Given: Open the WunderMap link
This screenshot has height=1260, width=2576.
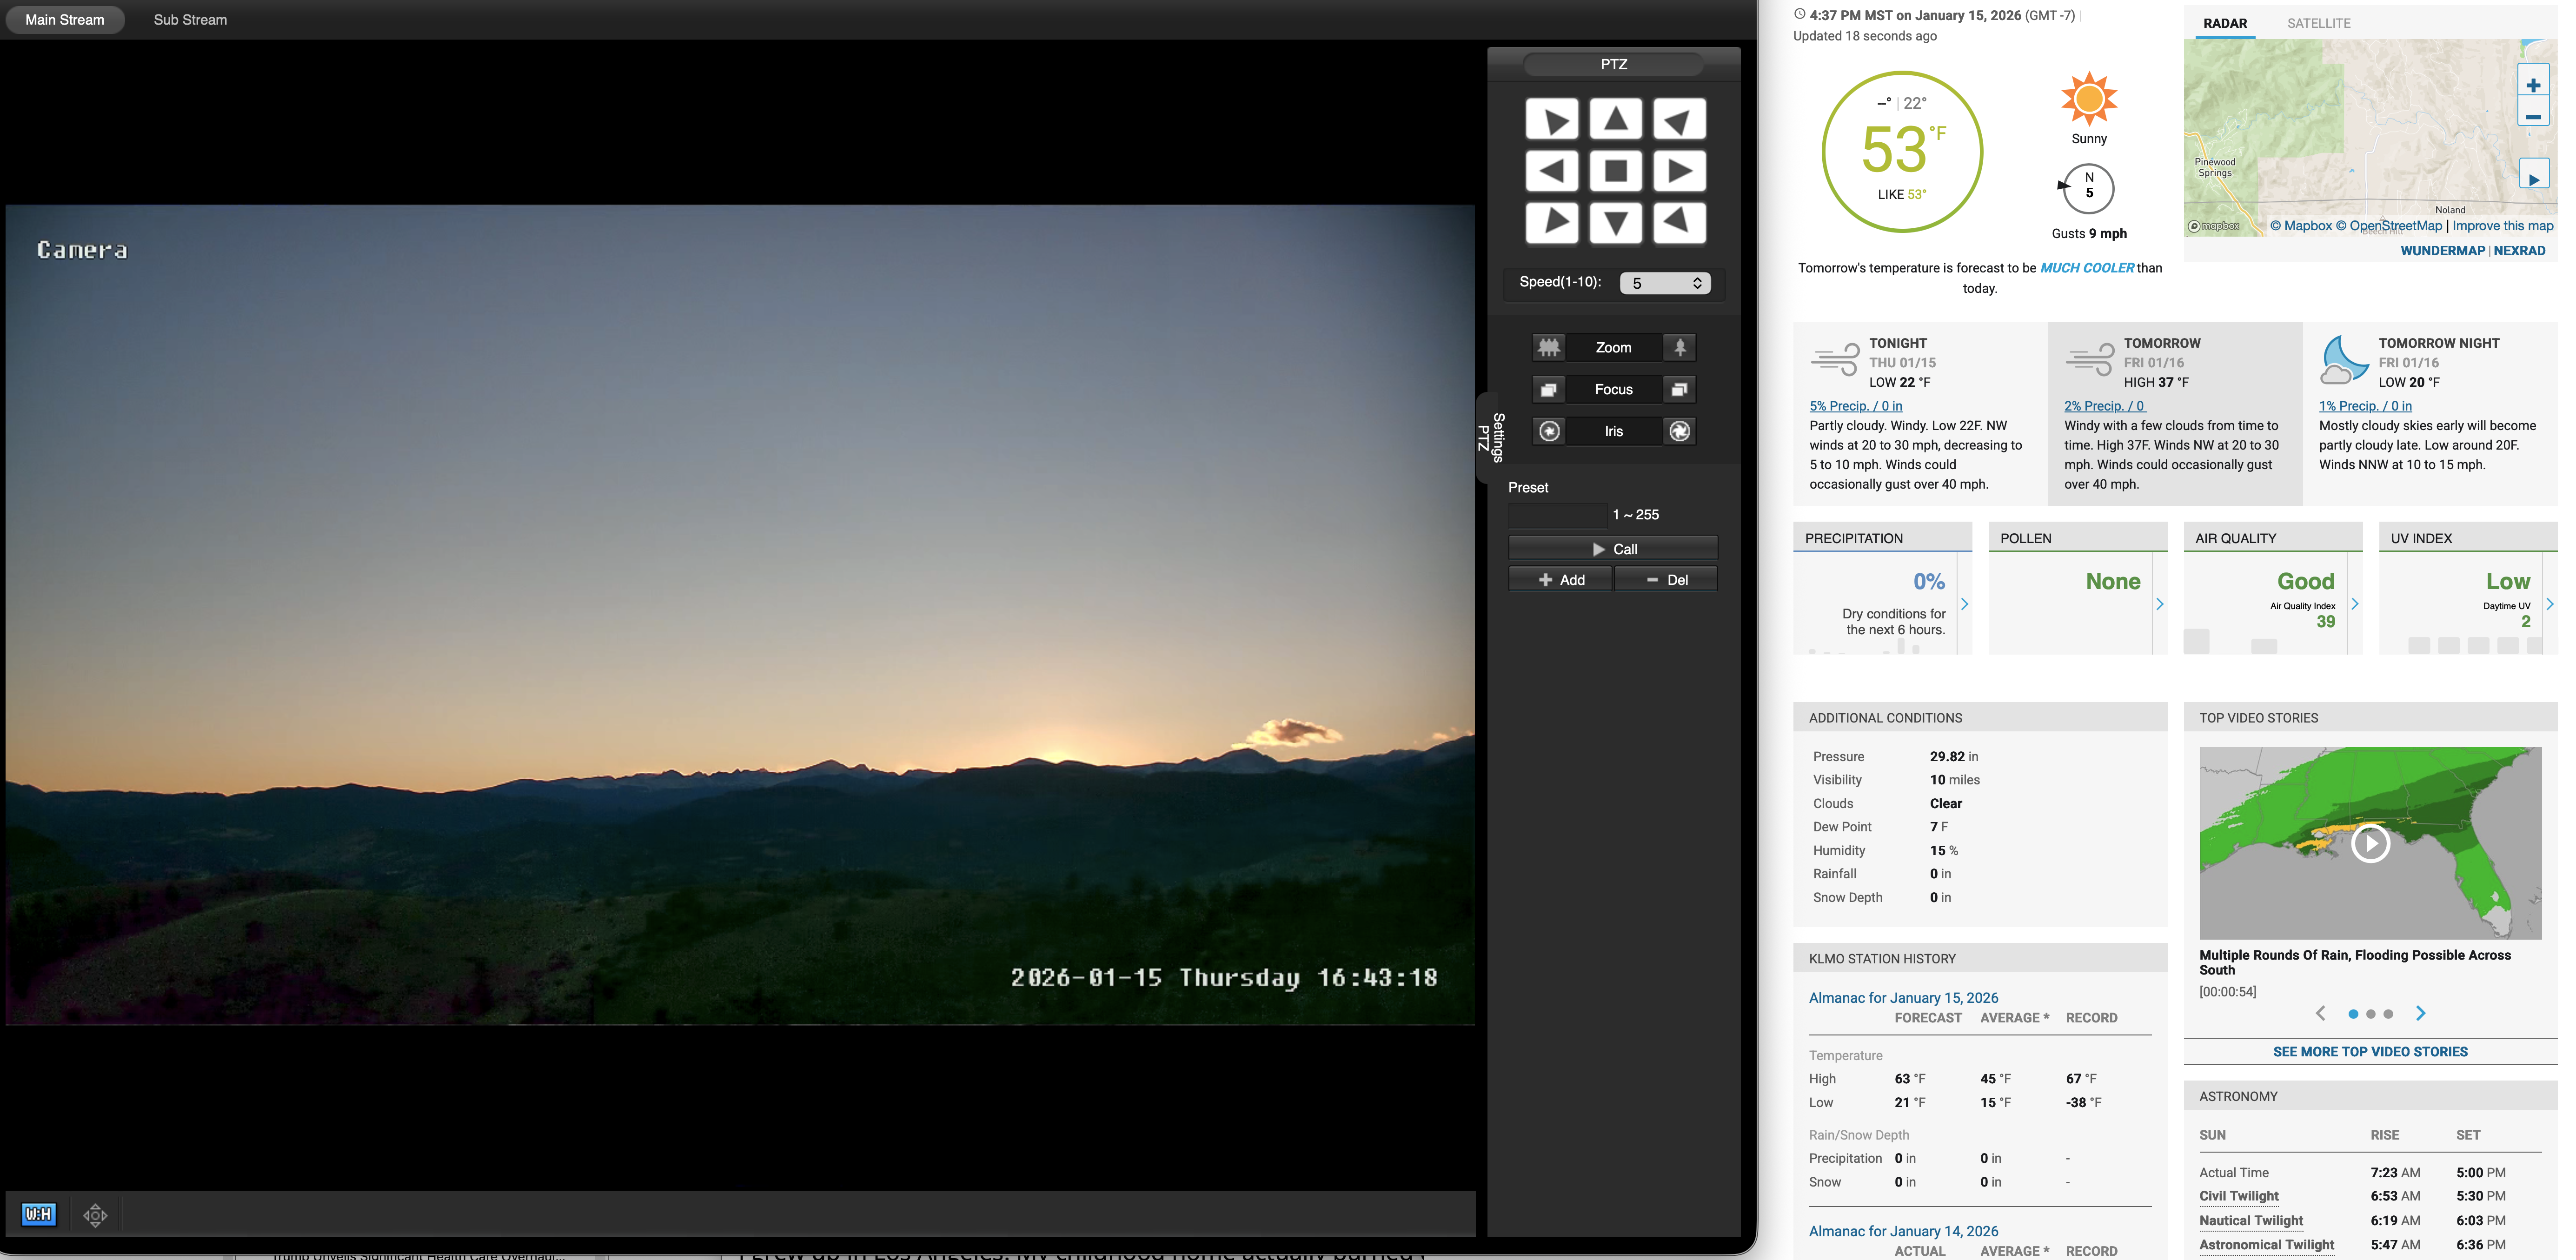Looking at the screenshot, I should 2442,251.
